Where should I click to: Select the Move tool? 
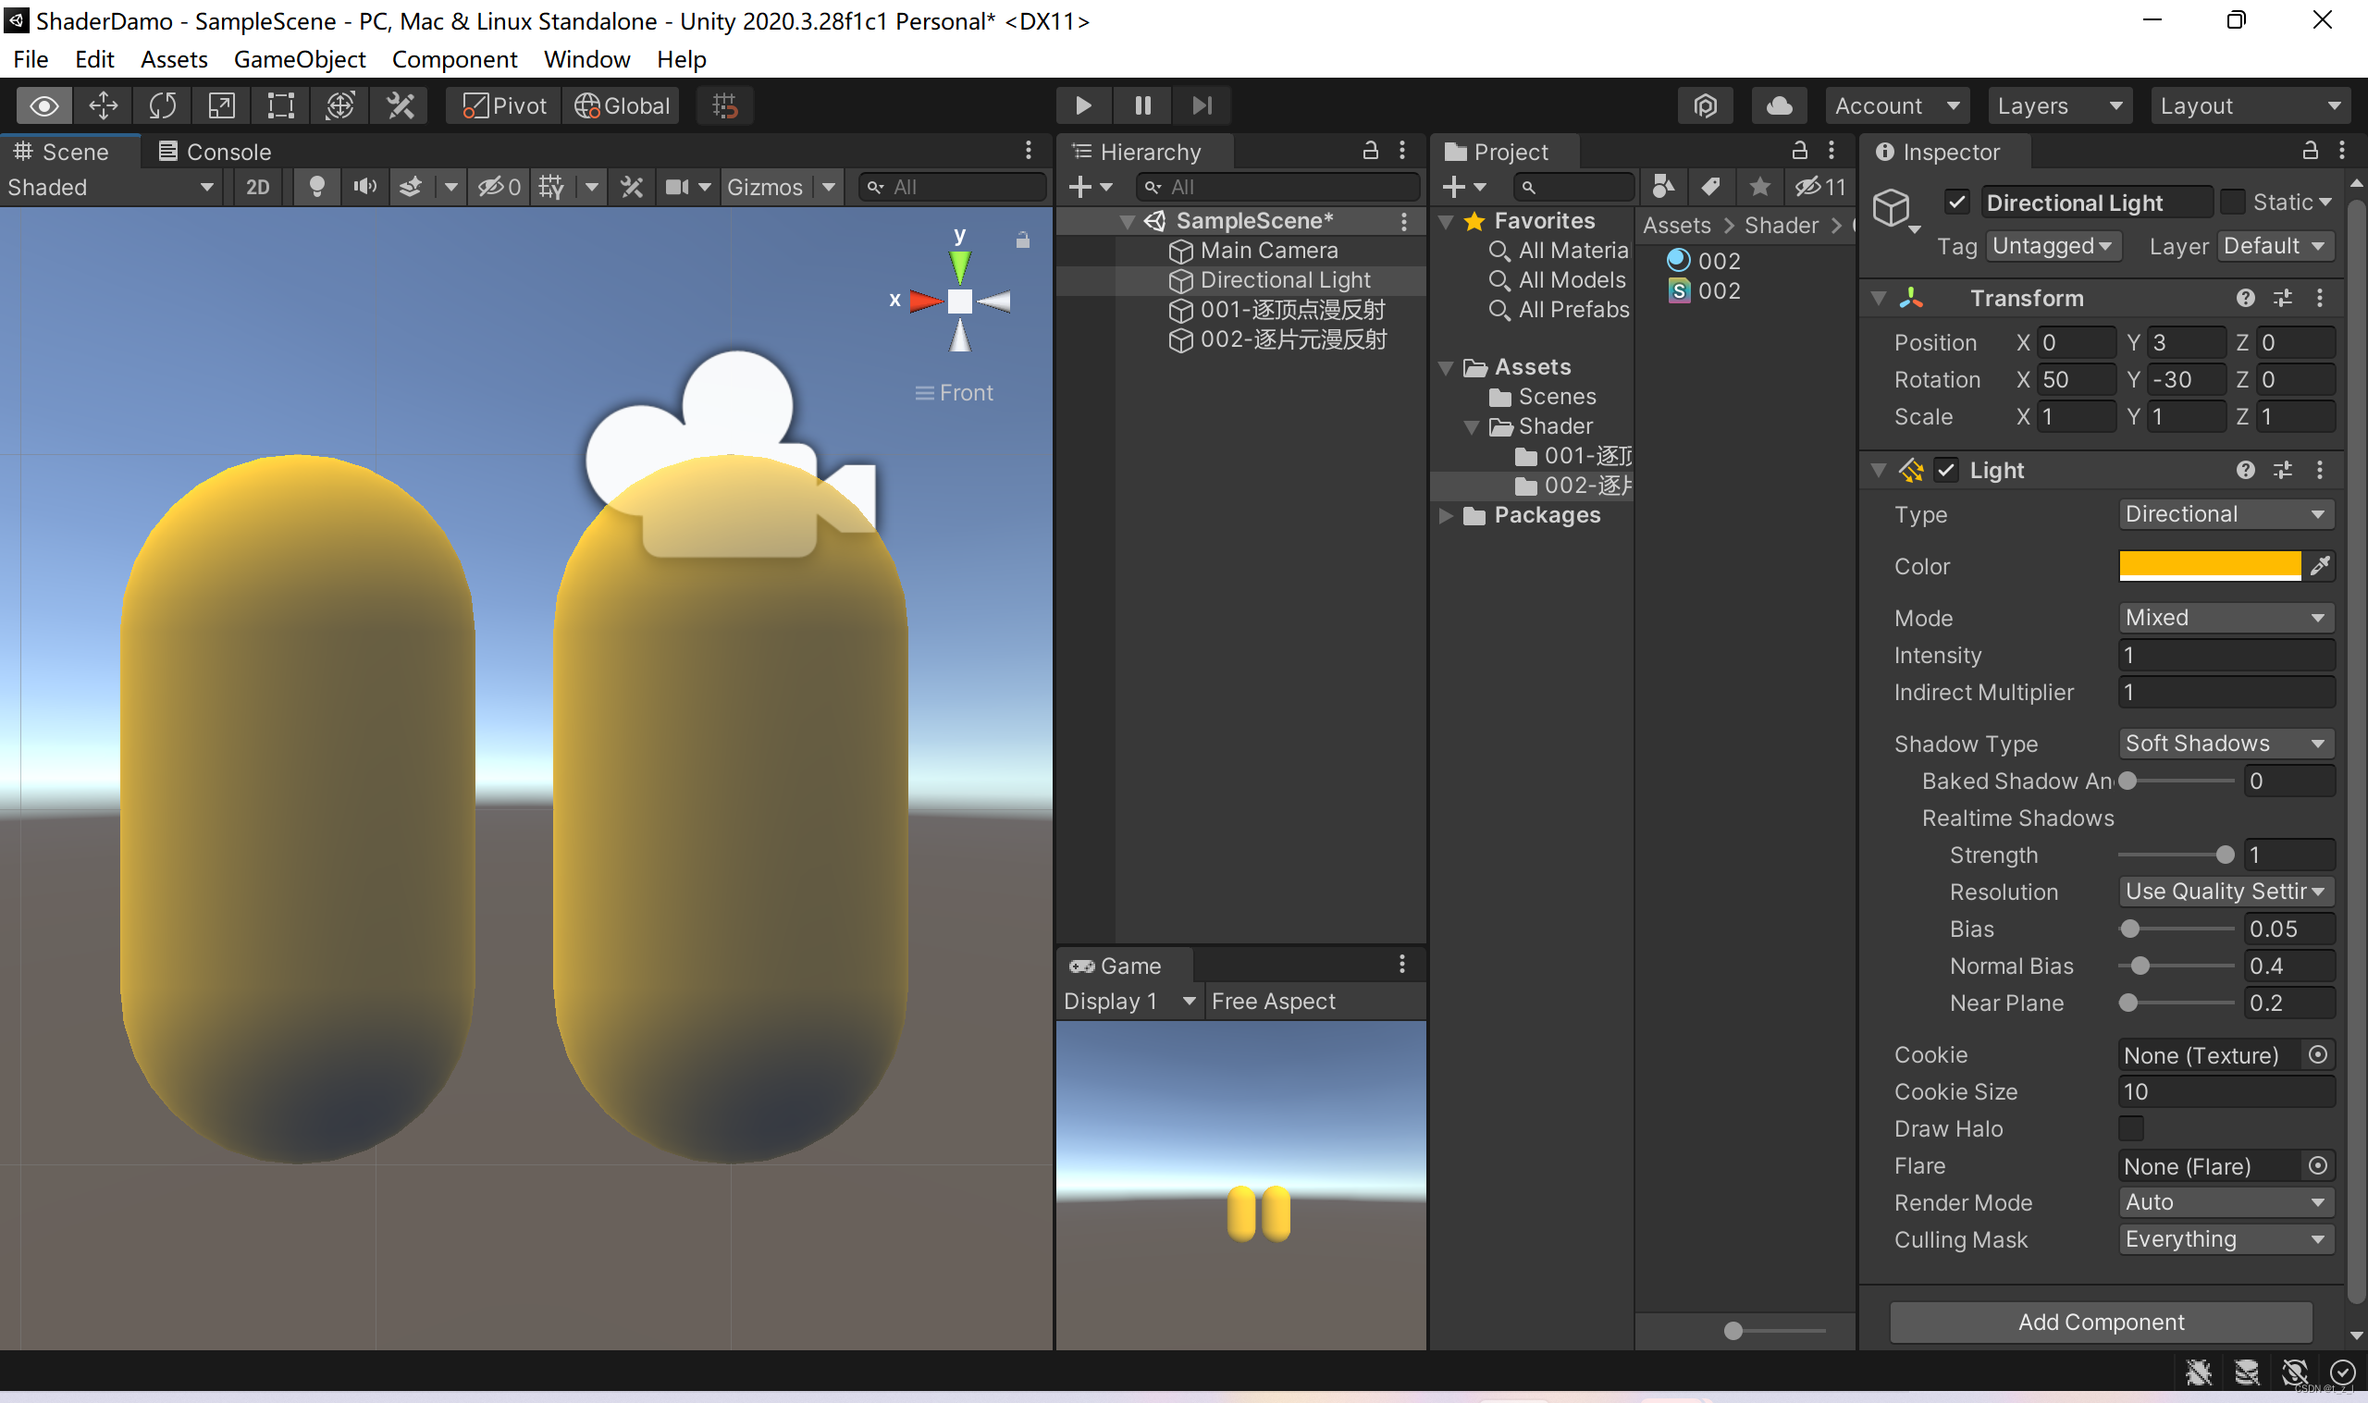point(103,105)
